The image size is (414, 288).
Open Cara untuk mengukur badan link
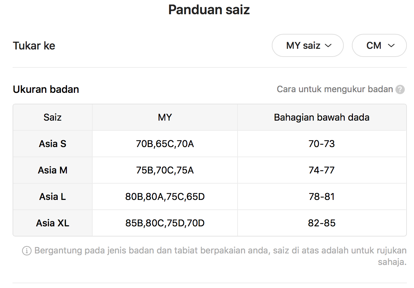click(335, 89)
